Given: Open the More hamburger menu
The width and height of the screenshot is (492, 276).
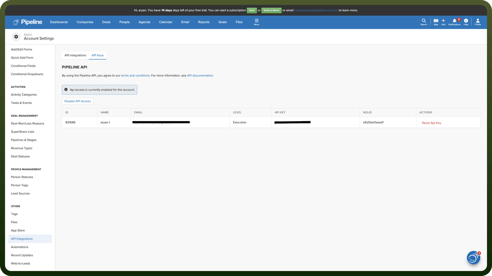Looking at the screenshot, I should [x=256, y=22].
